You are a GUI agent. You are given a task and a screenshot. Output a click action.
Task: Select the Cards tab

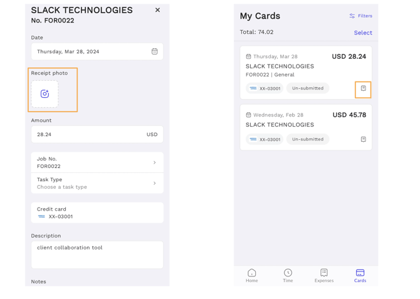[360, 276]
